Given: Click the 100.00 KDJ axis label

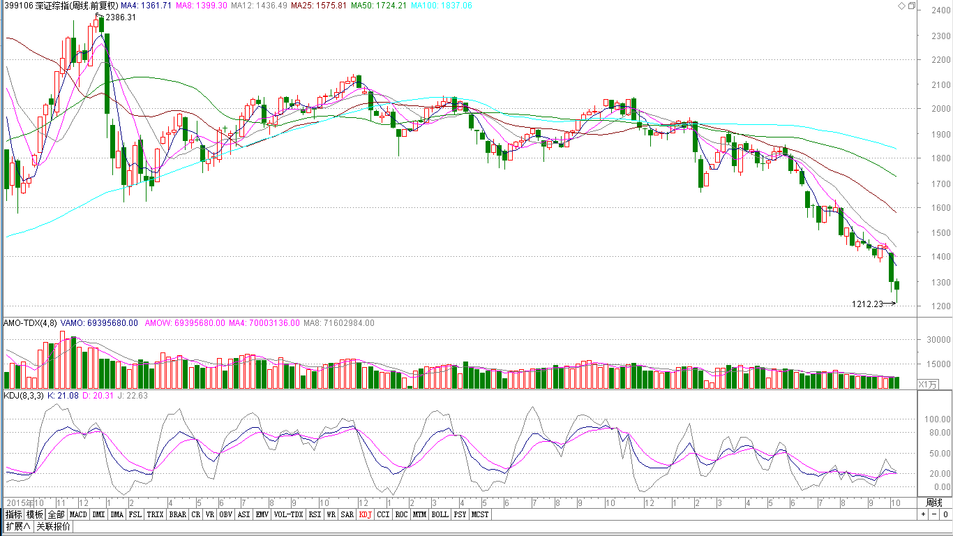Looking at the screenshot, I should [x=938, y=419].
